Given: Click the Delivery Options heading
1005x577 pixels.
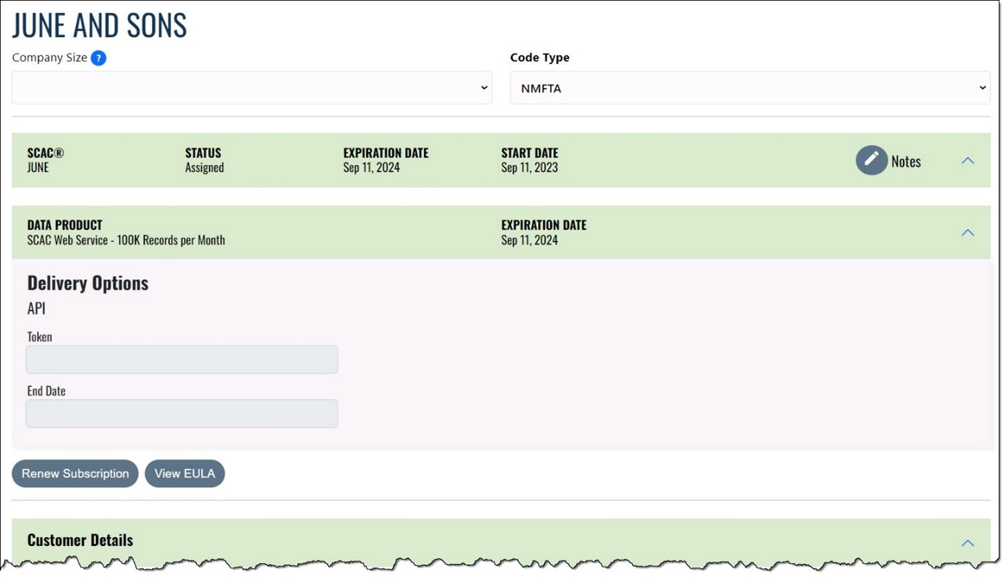Looking at the screenshot, I should (x=87, y=283).
